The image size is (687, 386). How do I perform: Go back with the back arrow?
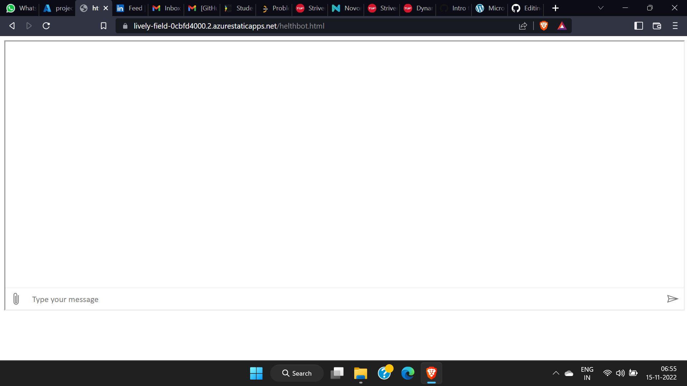[12, 26]
